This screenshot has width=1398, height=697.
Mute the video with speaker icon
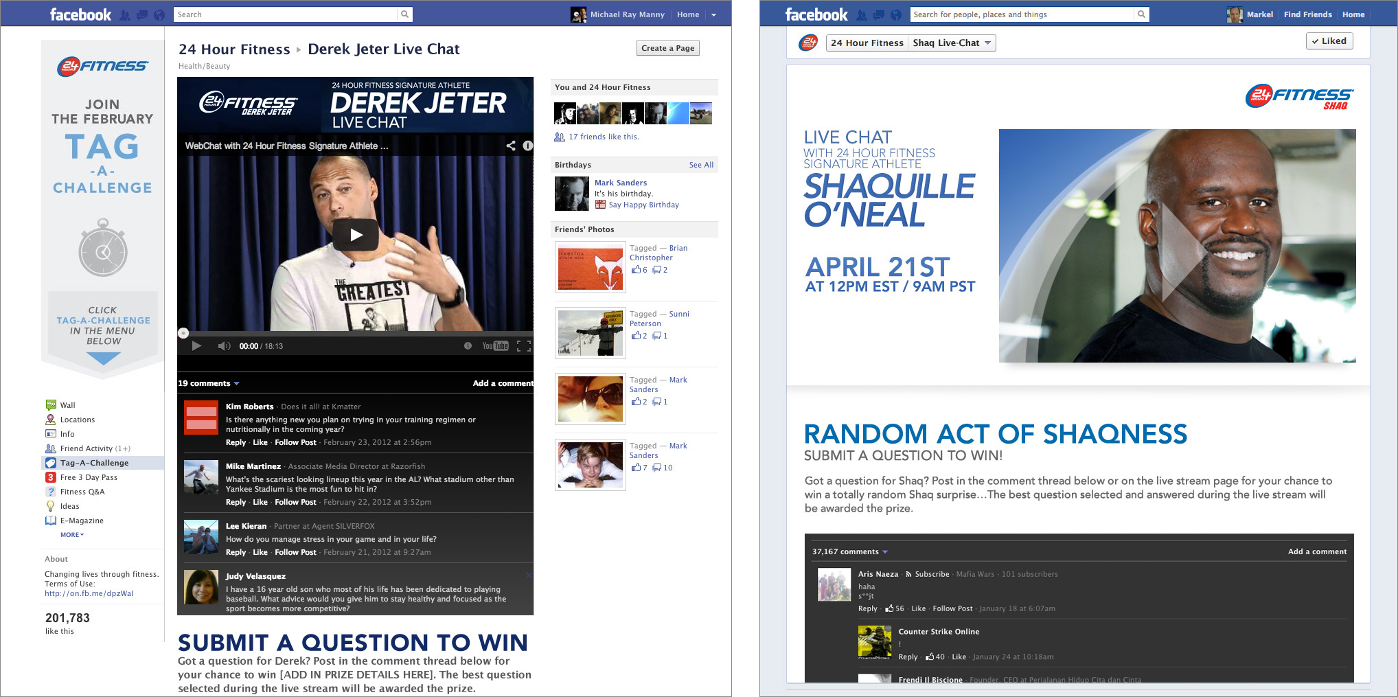click(x=224, y=346)
